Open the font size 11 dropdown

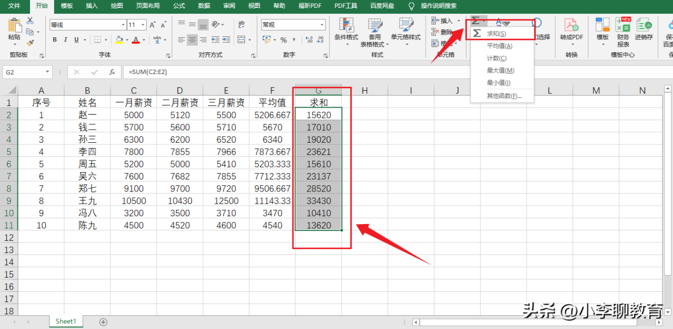144,25
